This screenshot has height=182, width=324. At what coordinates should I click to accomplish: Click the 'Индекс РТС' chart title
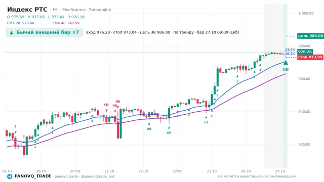pos(27,10)
